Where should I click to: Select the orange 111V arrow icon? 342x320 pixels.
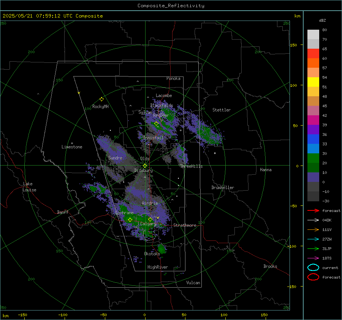pyautogui.click(x=313, y=229)
